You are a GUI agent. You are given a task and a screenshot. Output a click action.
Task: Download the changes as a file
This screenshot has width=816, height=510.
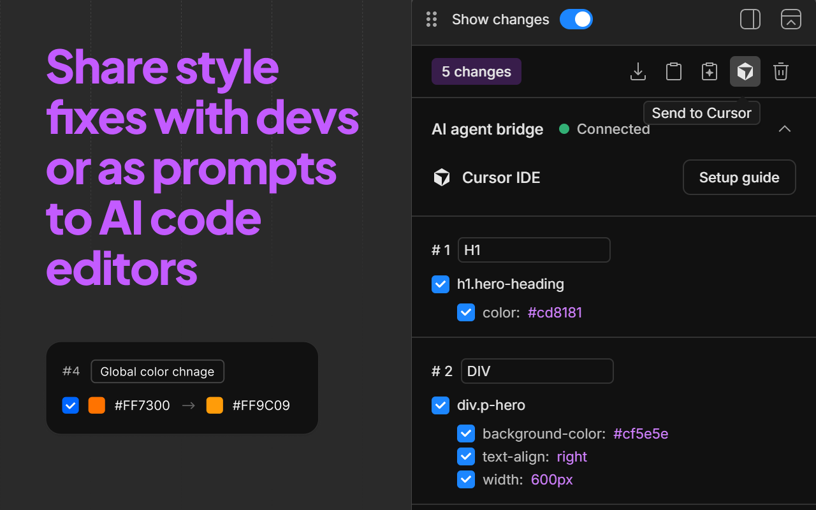click(x=638, y=71)
